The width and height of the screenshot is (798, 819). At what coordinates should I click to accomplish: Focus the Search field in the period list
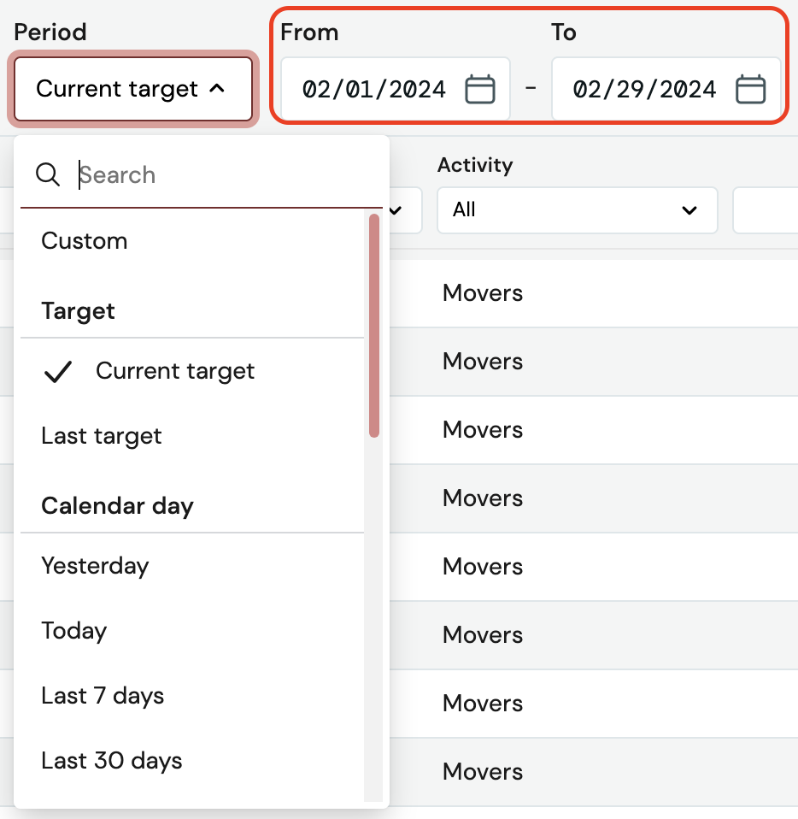(x=222, y=175)
